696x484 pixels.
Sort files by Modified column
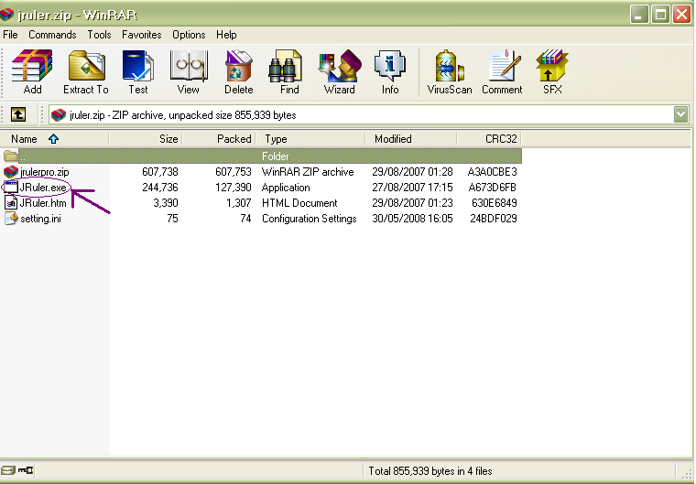click(x=411, y=139)
